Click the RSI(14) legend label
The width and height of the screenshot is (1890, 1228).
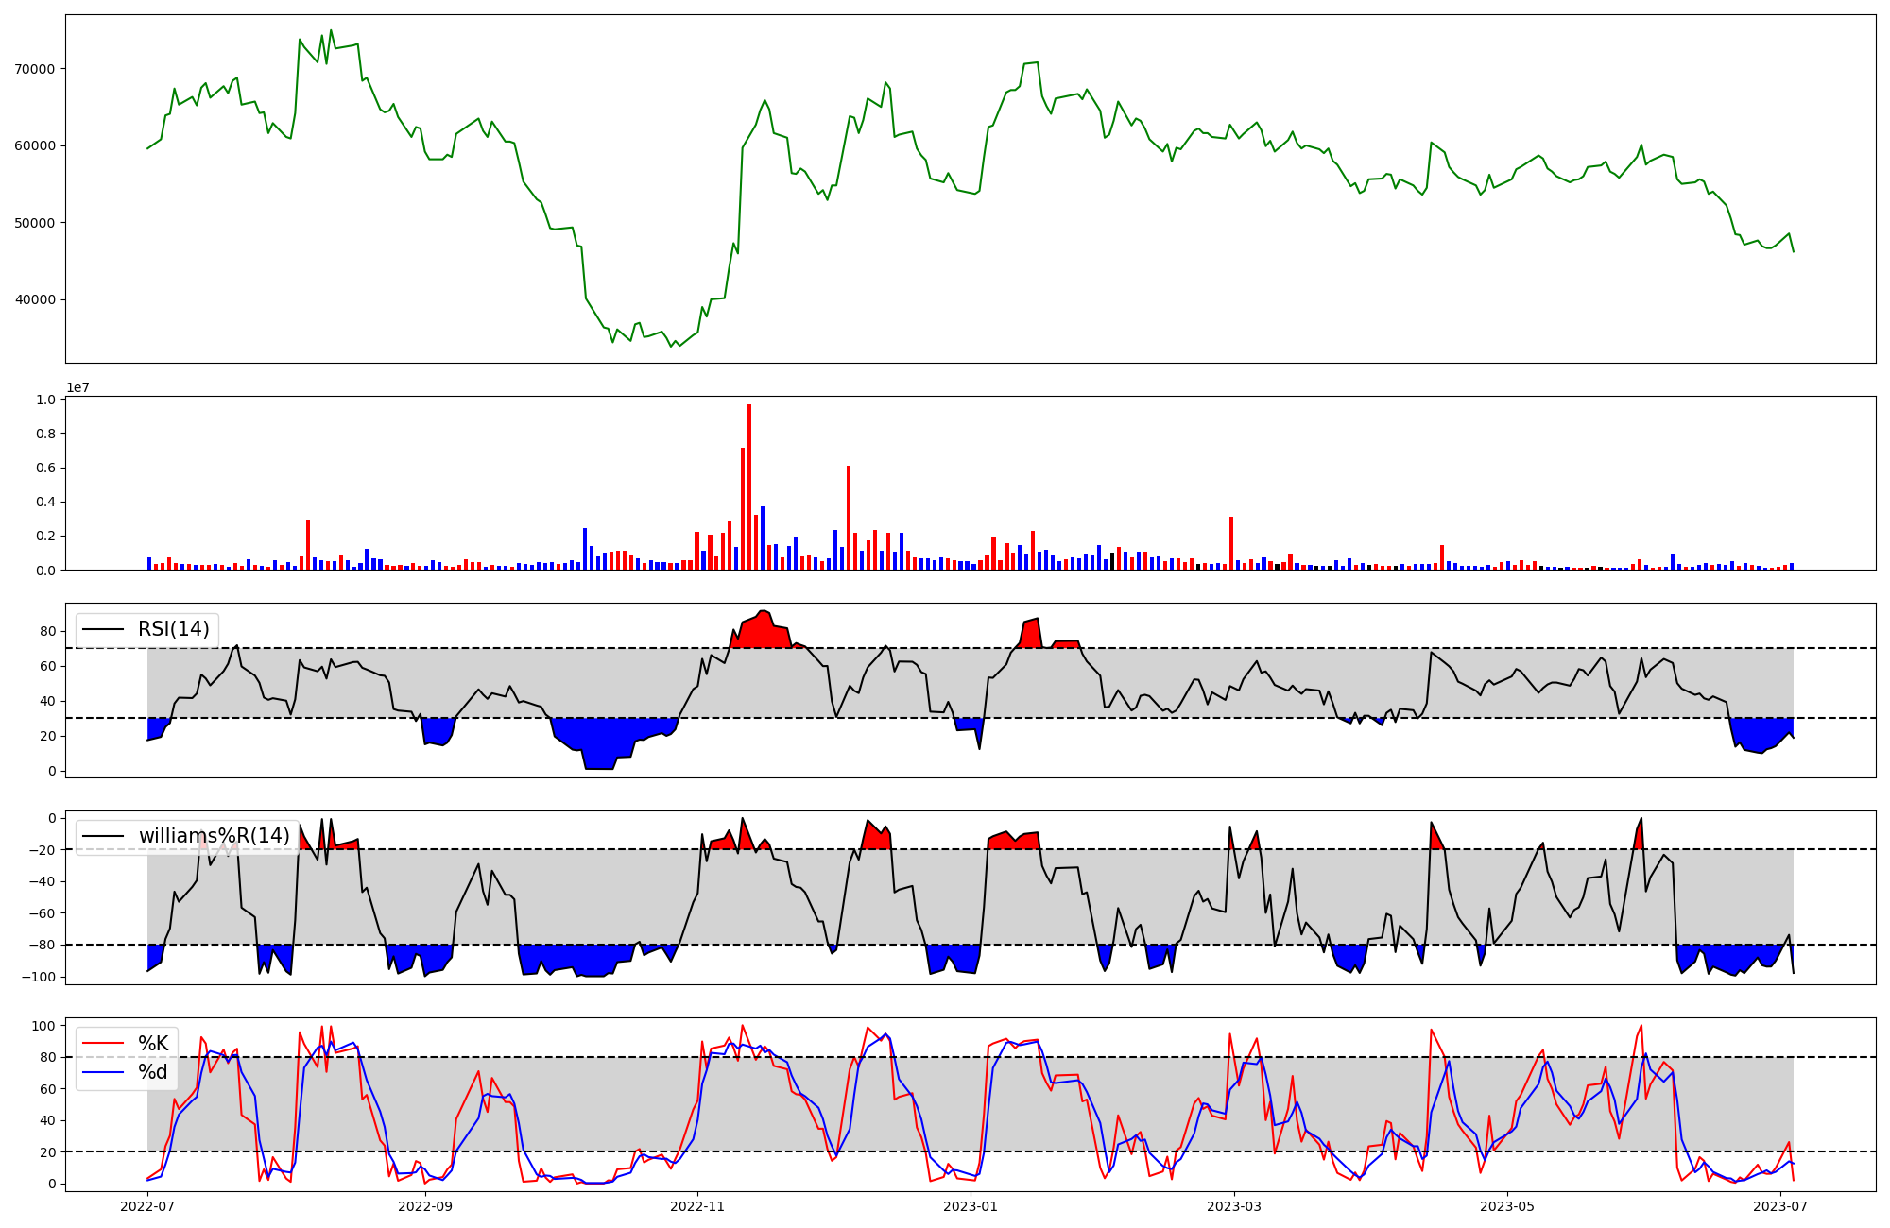click(174, 629)
